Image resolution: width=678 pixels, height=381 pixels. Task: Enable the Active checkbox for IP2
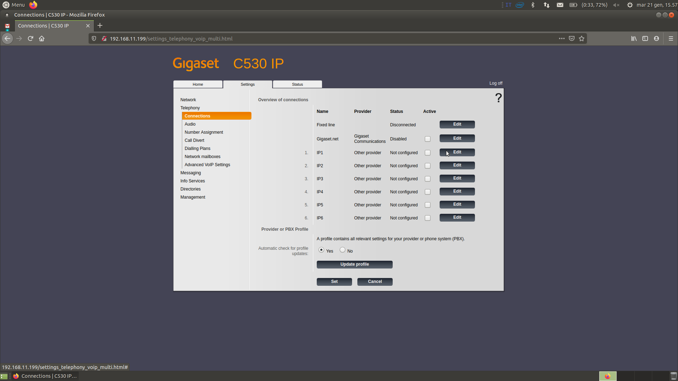pyautogui.click(x=428, y=166)
